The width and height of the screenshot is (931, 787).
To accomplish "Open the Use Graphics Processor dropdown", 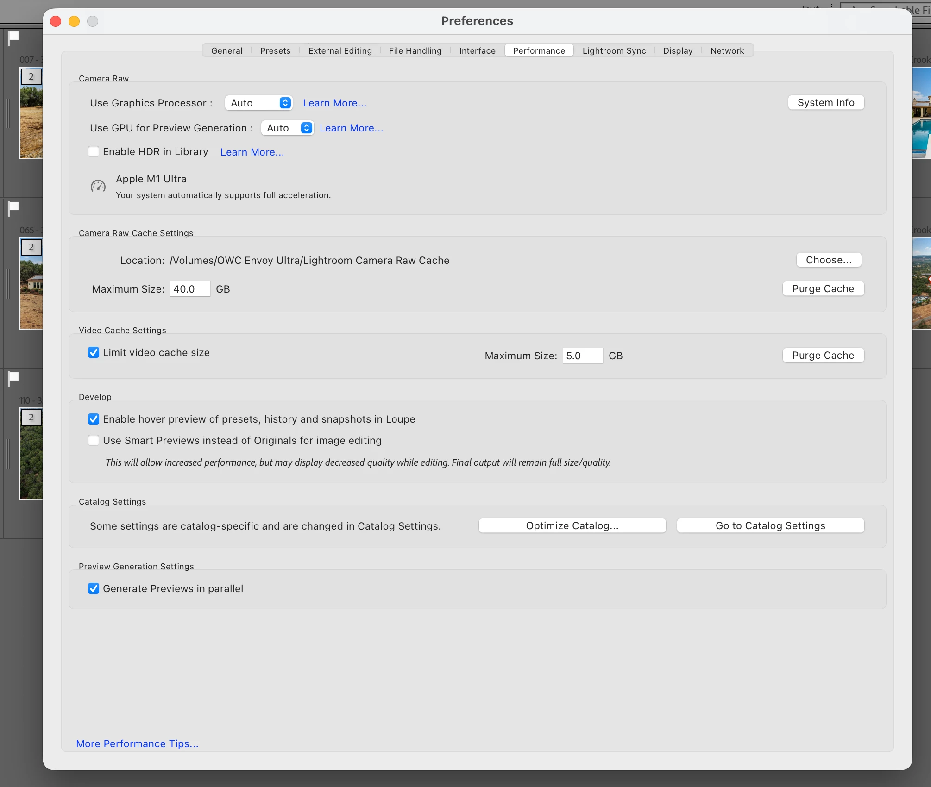I will pyautogui.click(x=258, y=103).
